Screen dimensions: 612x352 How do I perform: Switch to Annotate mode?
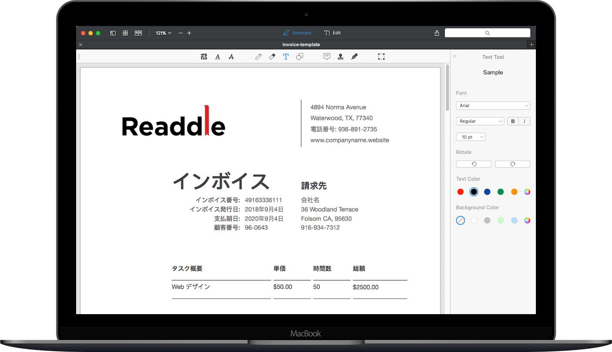[x=297, y=33]
